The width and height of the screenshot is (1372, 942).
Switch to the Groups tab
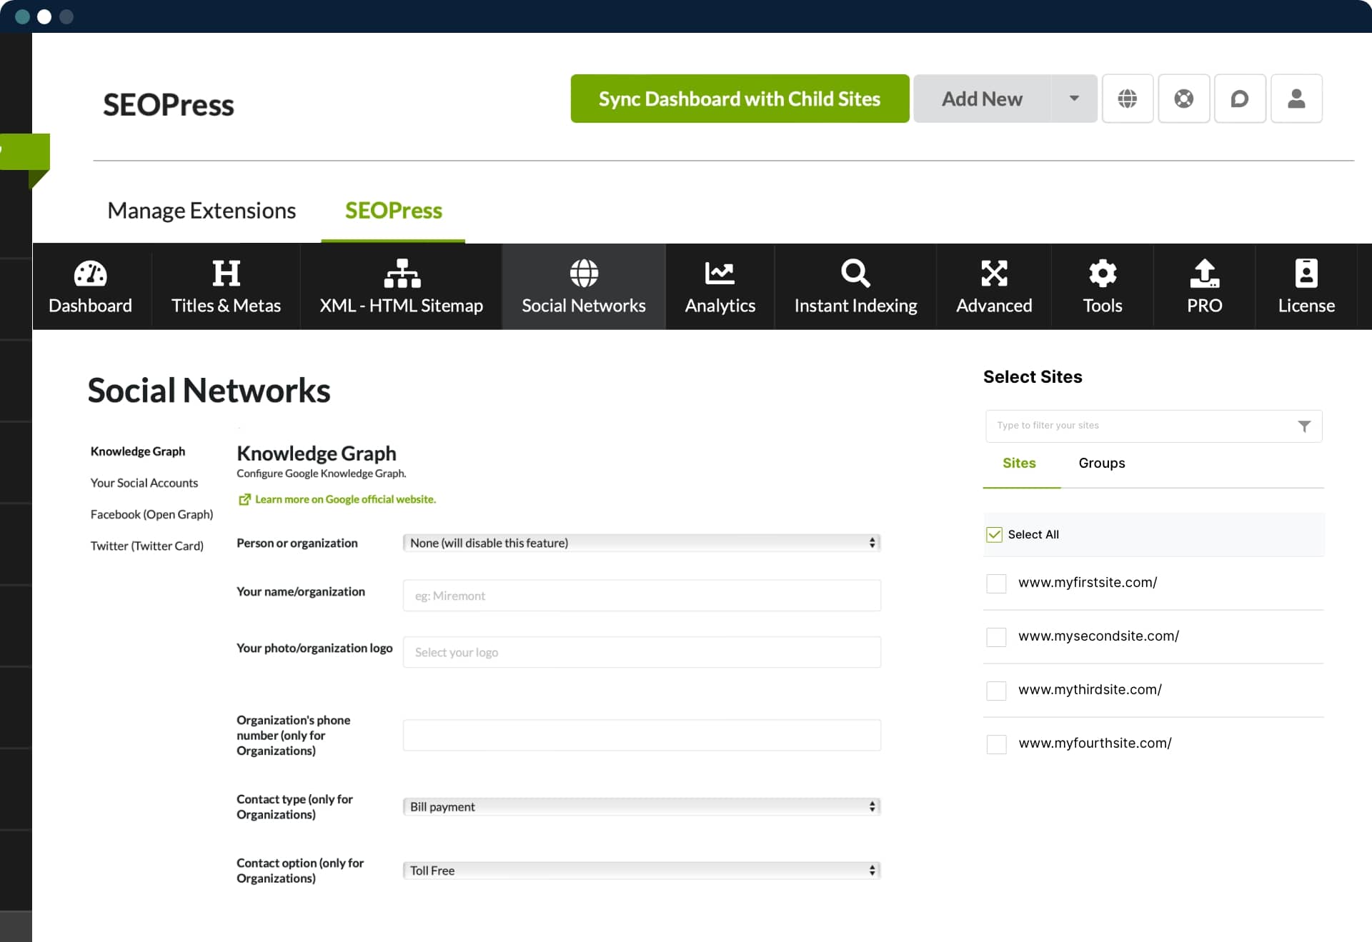tap(1101, 463)
